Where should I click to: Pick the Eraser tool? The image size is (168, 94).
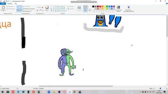pos(37,10)
